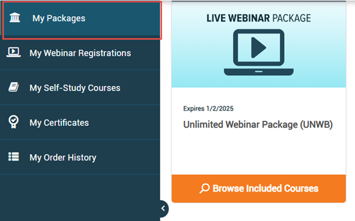
Task: Select Unlimited Webinar Package (UNWB) title
Action: tap(258, 124)
